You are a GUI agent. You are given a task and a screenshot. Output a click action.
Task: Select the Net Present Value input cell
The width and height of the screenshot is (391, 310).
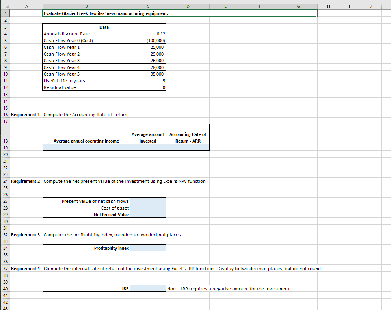tap(148, 214)
